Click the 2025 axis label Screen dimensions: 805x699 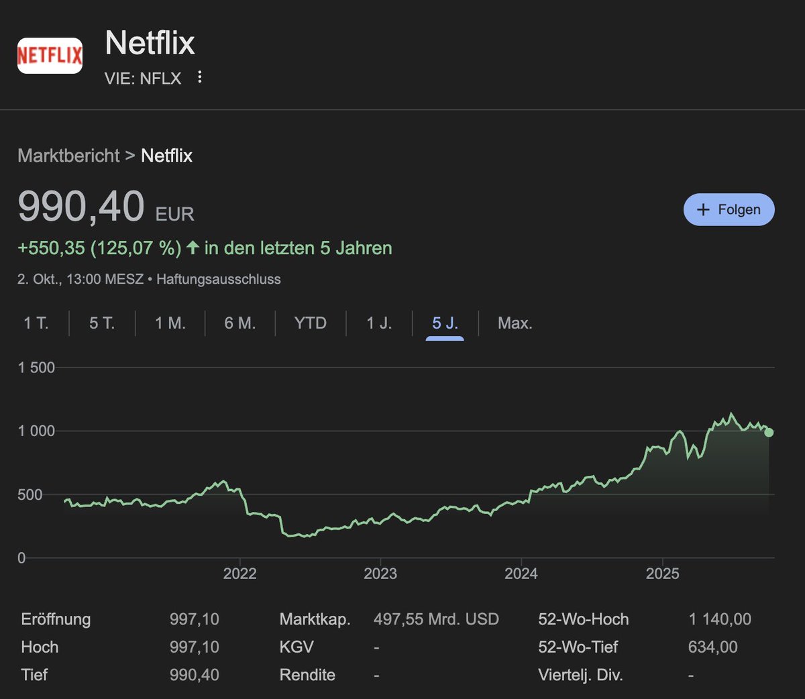[663, 574]
